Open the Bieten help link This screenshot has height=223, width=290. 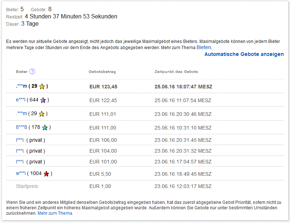tap(204, 47)
